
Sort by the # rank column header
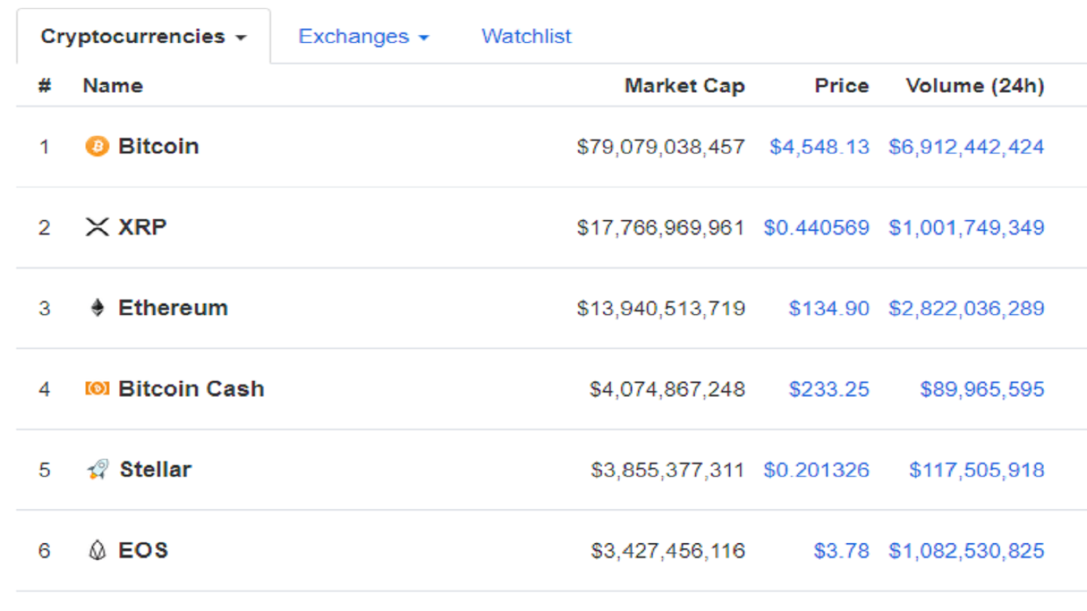tap(45, 86)
